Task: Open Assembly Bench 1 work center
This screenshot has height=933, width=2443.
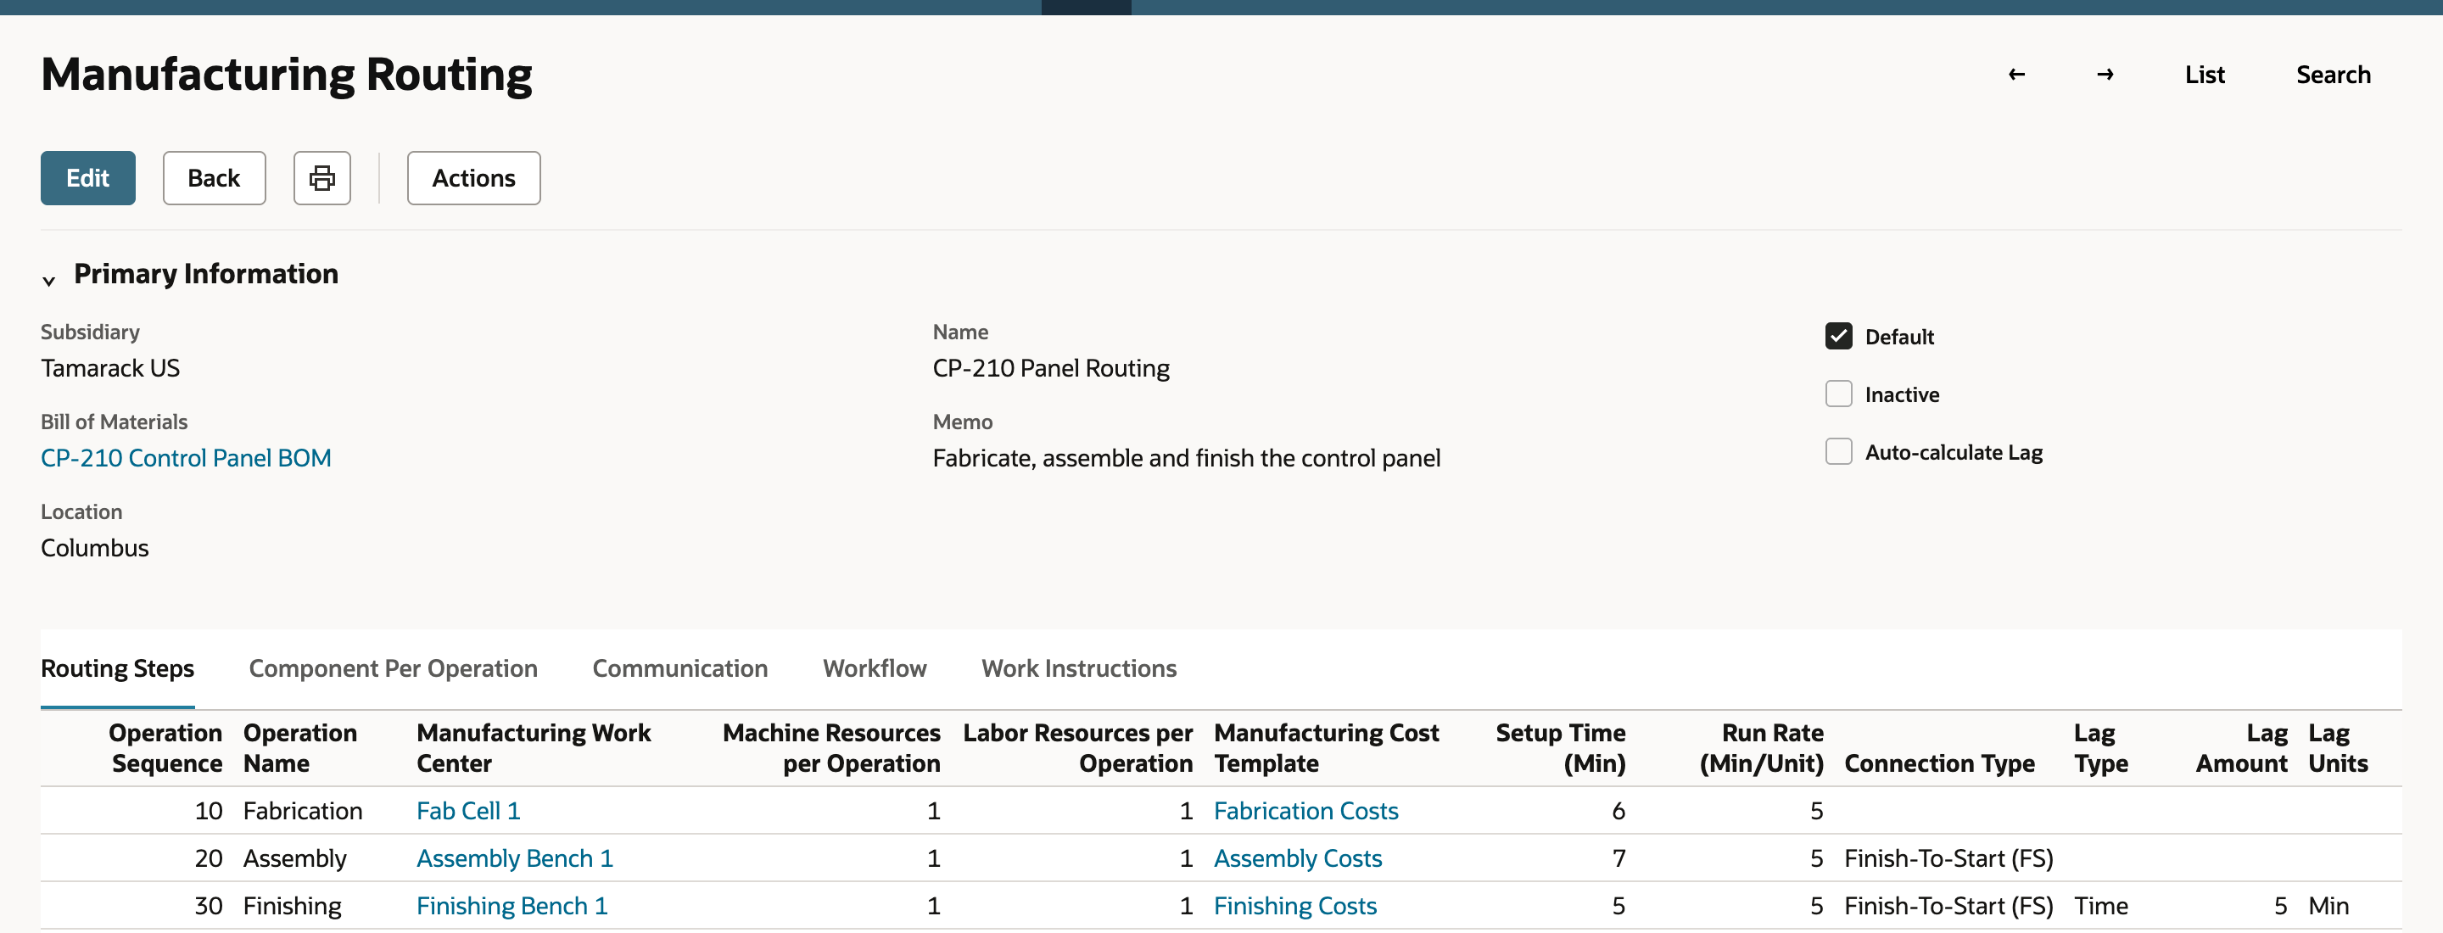Action: [515, 858]
